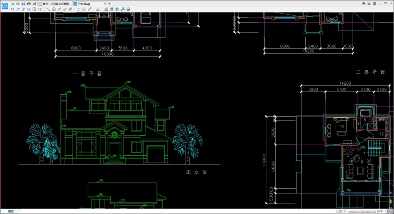394x214 pixels.
Task: Add a new tab with the plus button
Action: [x=109, y=4]
